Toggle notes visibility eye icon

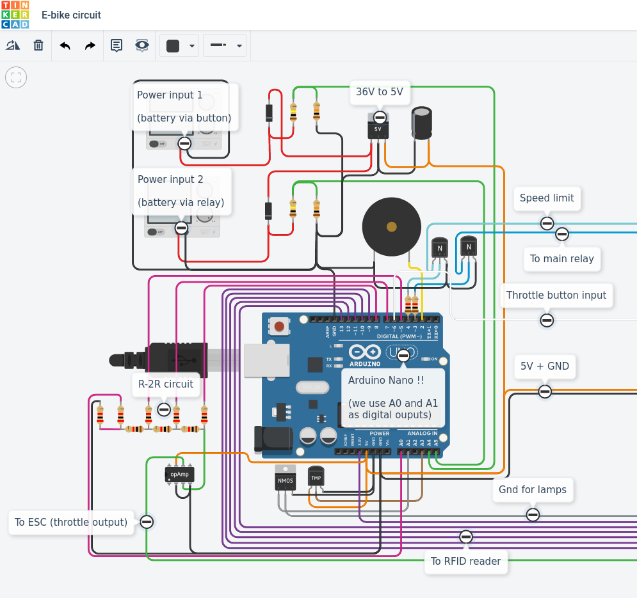click(x=141, y=45)
